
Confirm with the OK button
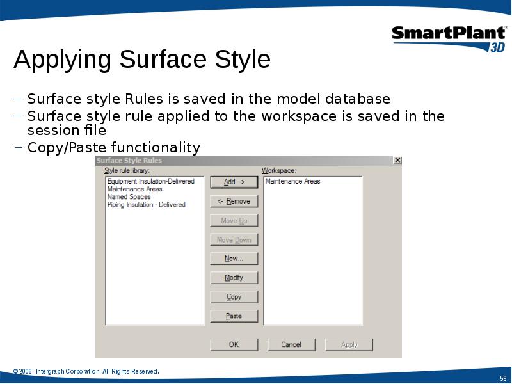pos(234,344)
